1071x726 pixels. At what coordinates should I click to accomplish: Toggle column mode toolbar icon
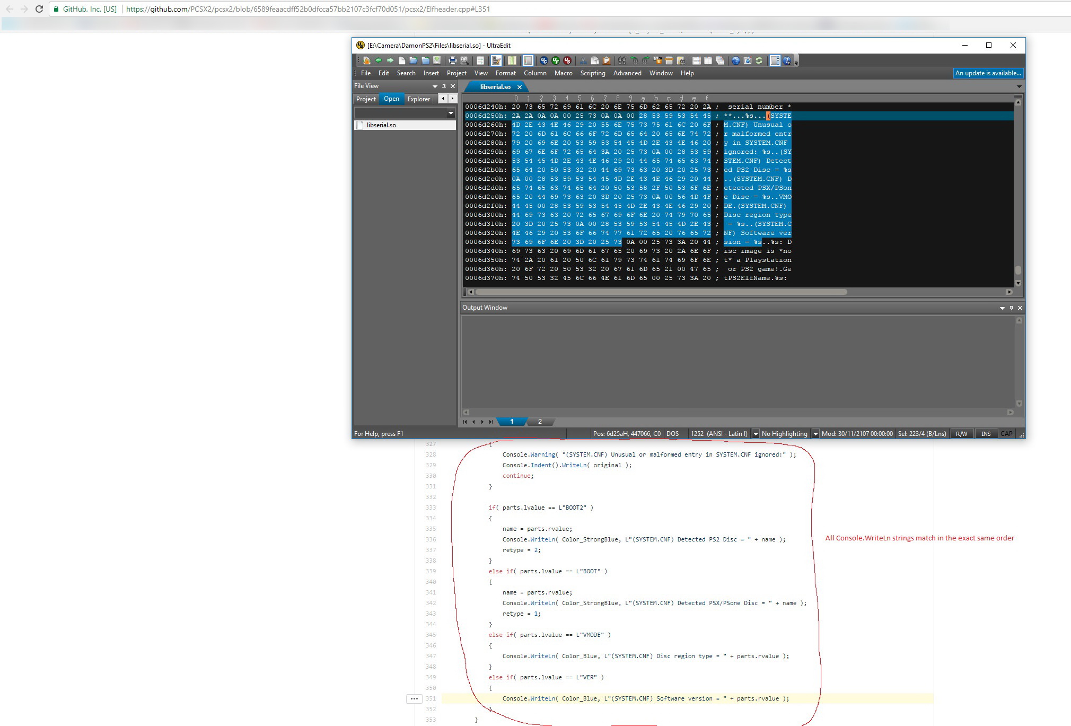512,60
